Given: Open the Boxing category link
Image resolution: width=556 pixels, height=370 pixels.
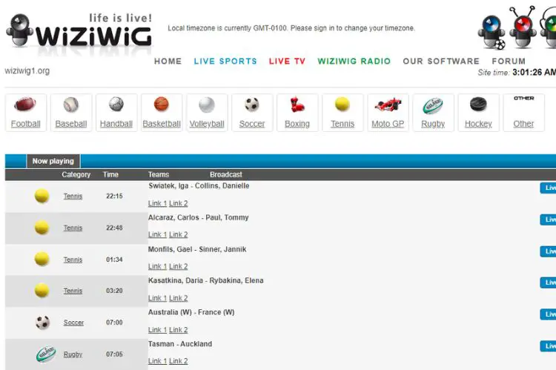Looking at the screenshot, I should coord(297,124).
